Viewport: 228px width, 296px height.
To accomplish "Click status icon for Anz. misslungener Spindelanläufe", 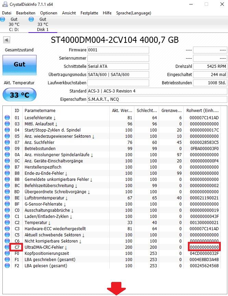I will coord(7,155).
